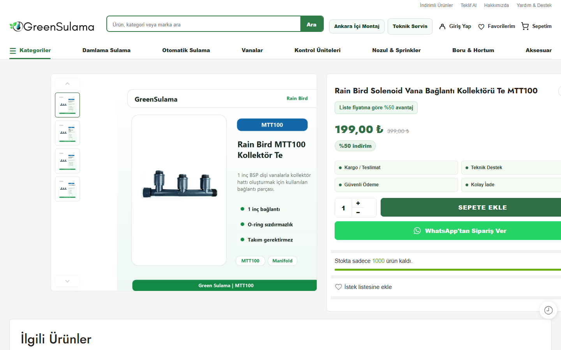Open the user account icon
The height and width of the screenshot is (350, 561).
(442, 26)
